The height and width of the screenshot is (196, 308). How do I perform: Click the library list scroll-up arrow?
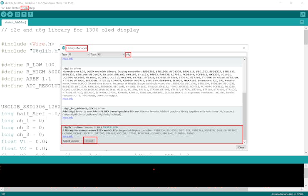tap(245, 60)
